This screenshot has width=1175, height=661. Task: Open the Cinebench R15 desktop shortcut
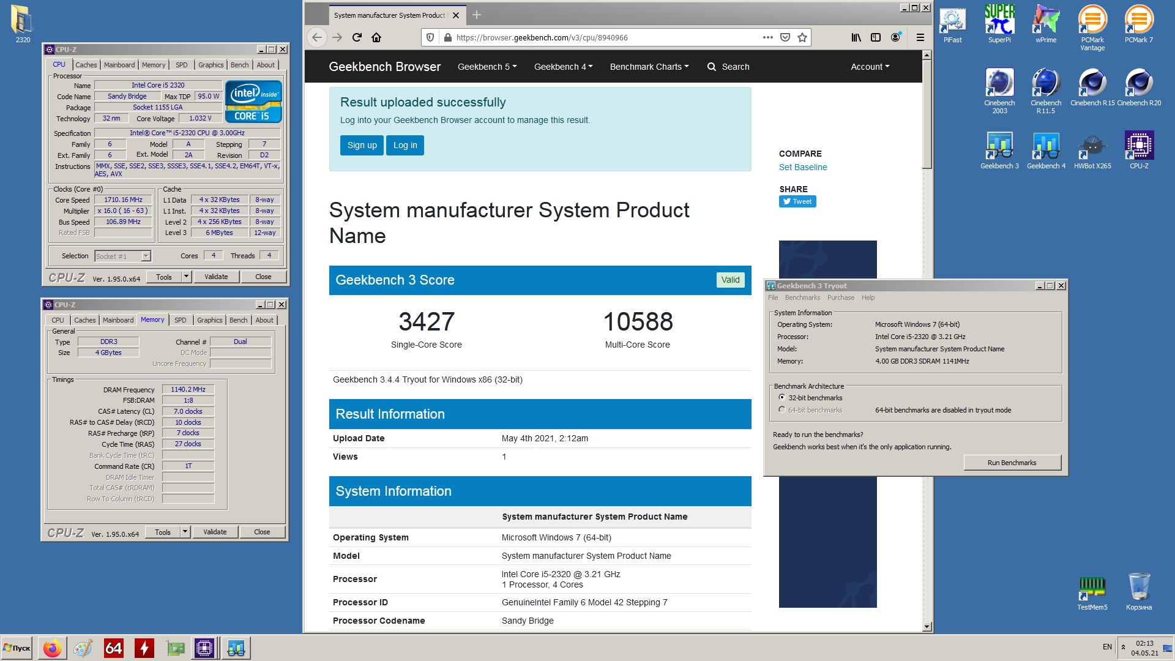pos(1092,87)
